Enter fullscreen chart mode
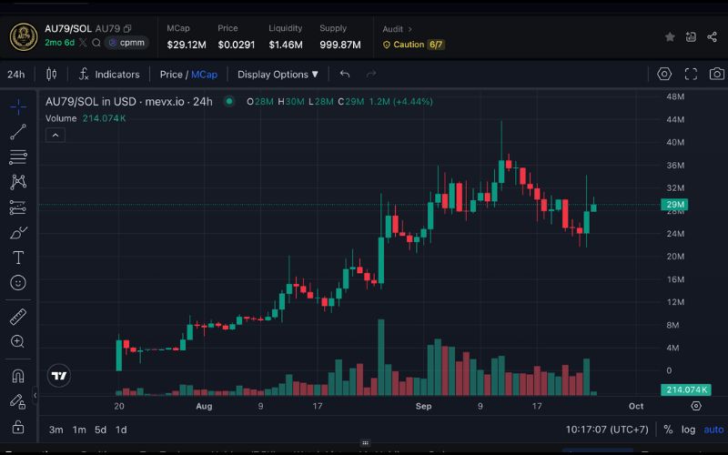This screenshot has width=728, height=455. tap(691, 74)
